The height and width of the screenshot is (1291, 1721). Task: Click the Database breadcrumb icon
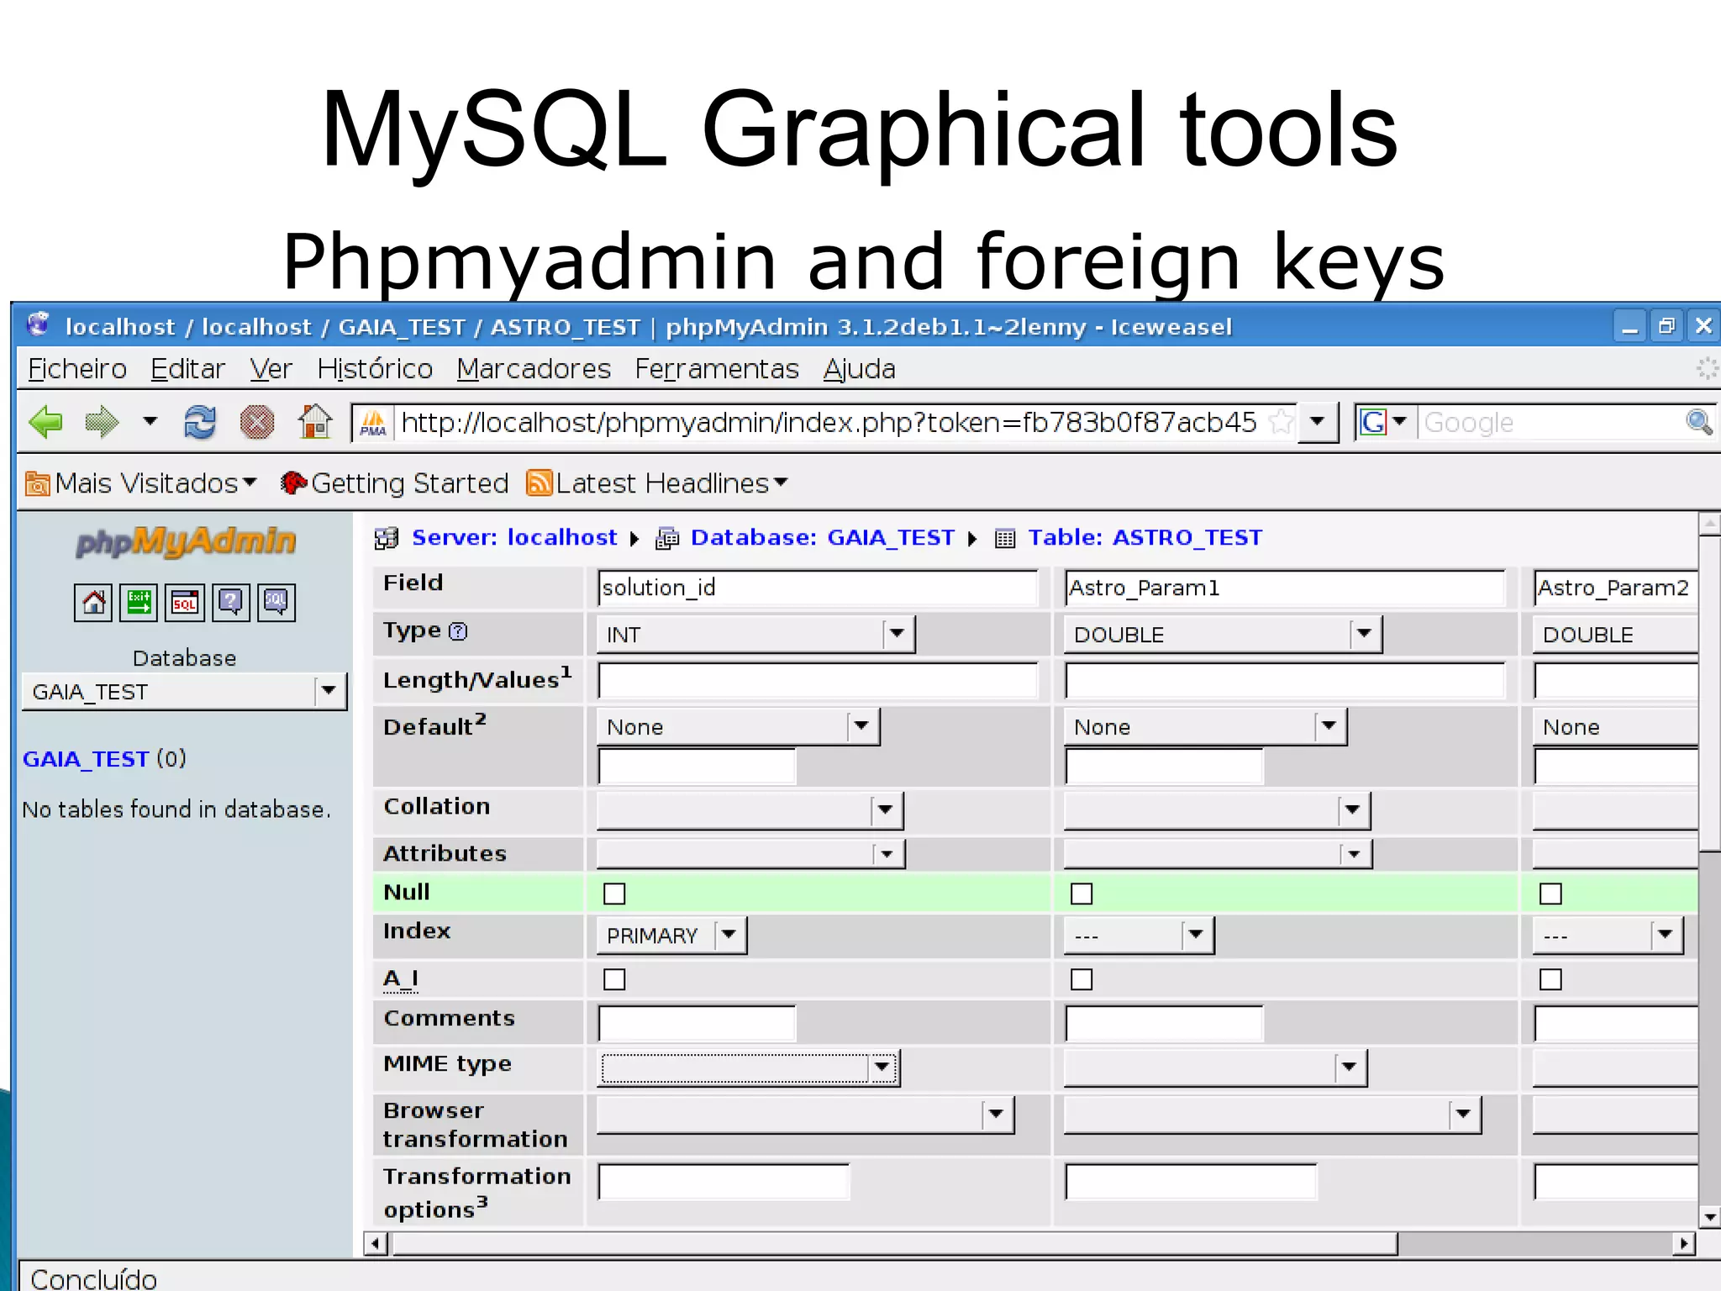pyautogui.click(x=667, y=538)
